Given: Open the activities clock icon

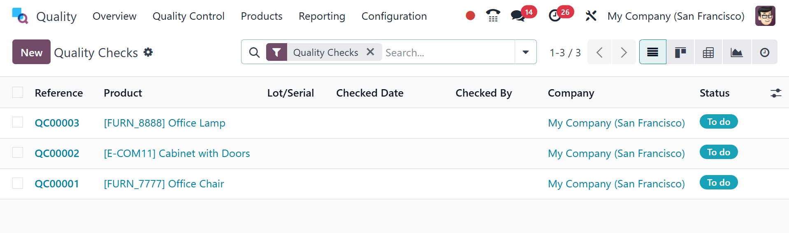Looking at the screenshot, I should pos(555,16).
